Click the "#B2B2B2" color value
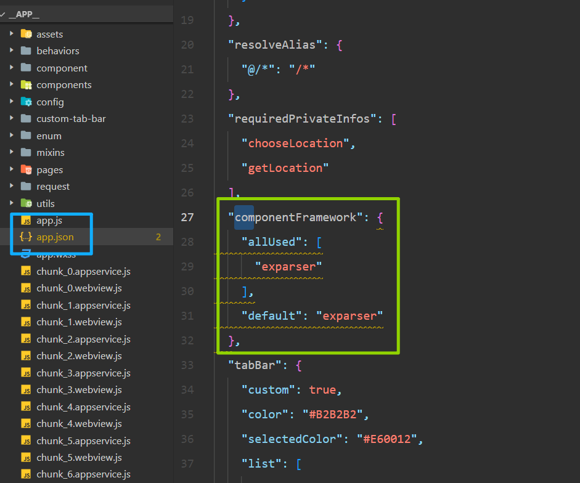The image size is (580, 483). pyautogui.click(x=333, y=414)
